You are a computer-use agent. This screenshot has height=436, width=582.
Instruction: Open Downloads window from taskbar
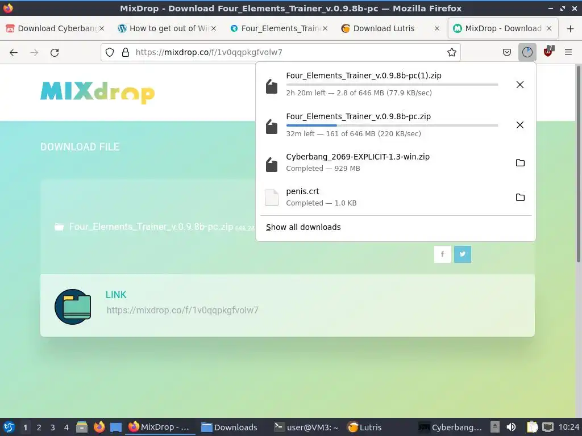pos(229,427)
